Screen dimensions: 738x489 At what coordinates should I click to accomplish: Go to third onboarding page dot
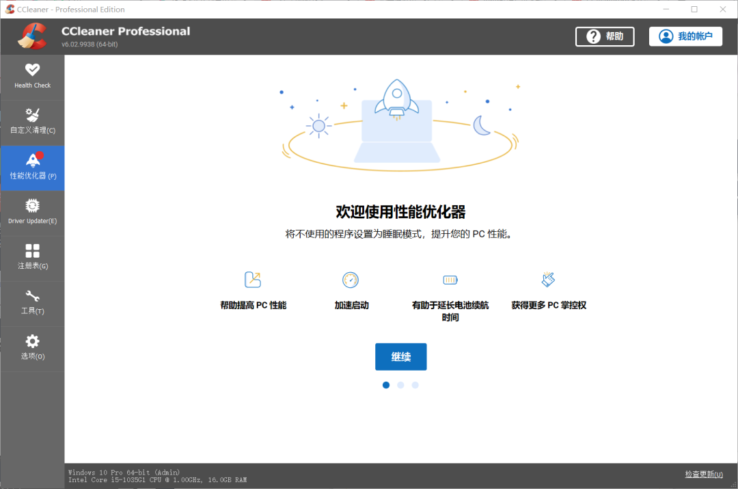(415, 385)
